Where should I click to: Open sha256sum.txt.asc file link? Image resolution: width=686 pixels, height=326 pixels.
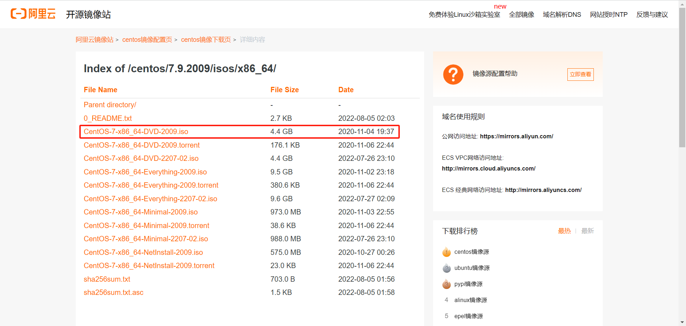tap(113, 292)
